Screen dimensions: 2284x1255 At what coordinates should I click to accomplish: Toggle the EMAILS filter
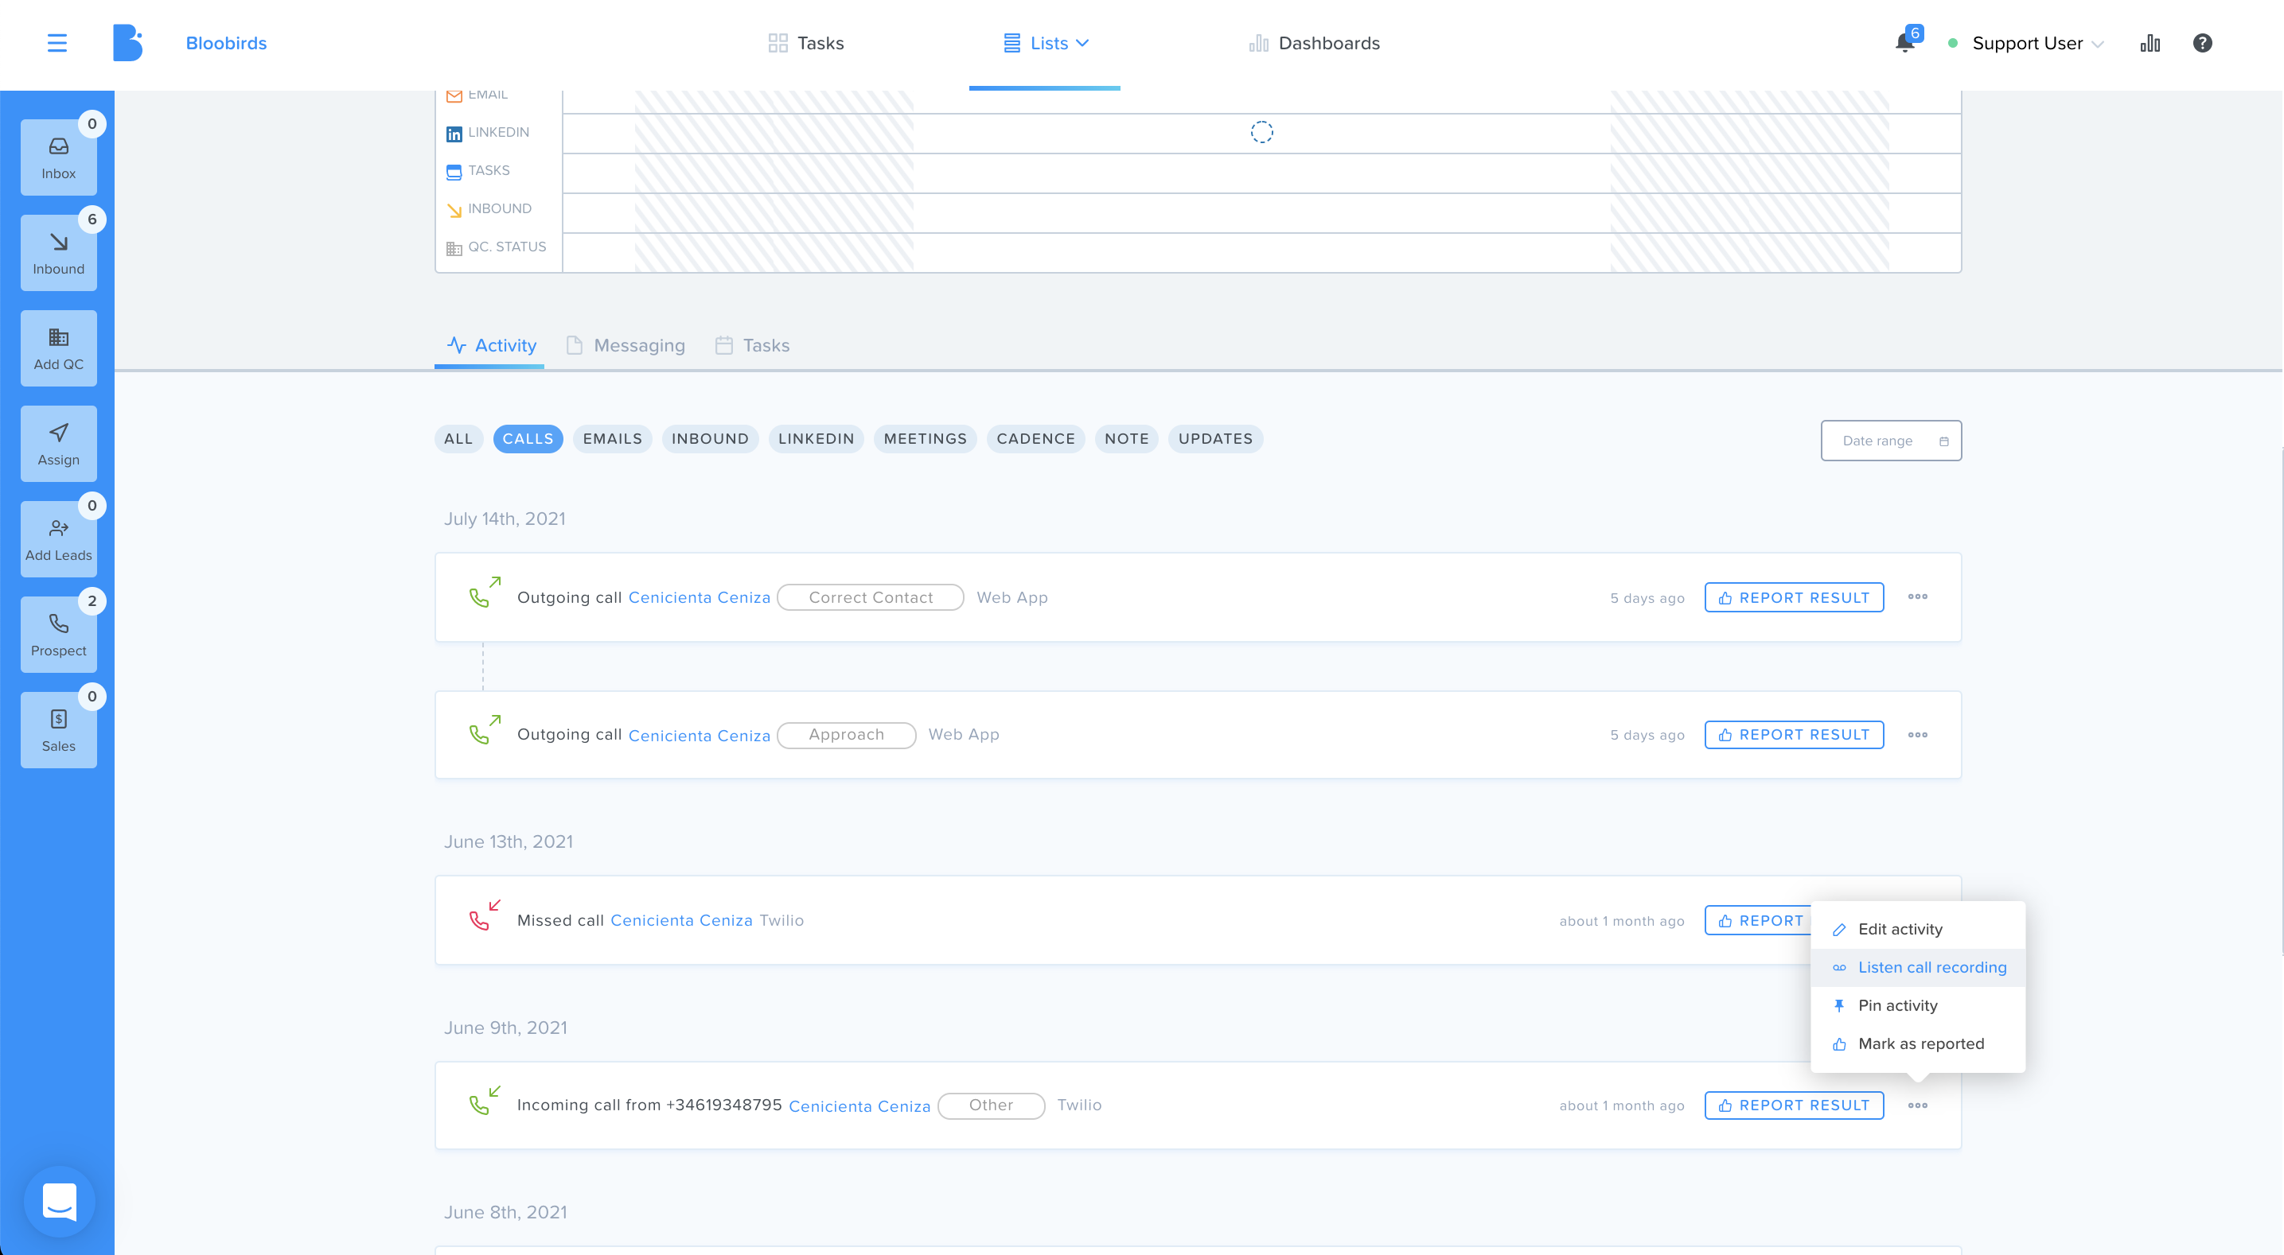[x=613, y=439]
